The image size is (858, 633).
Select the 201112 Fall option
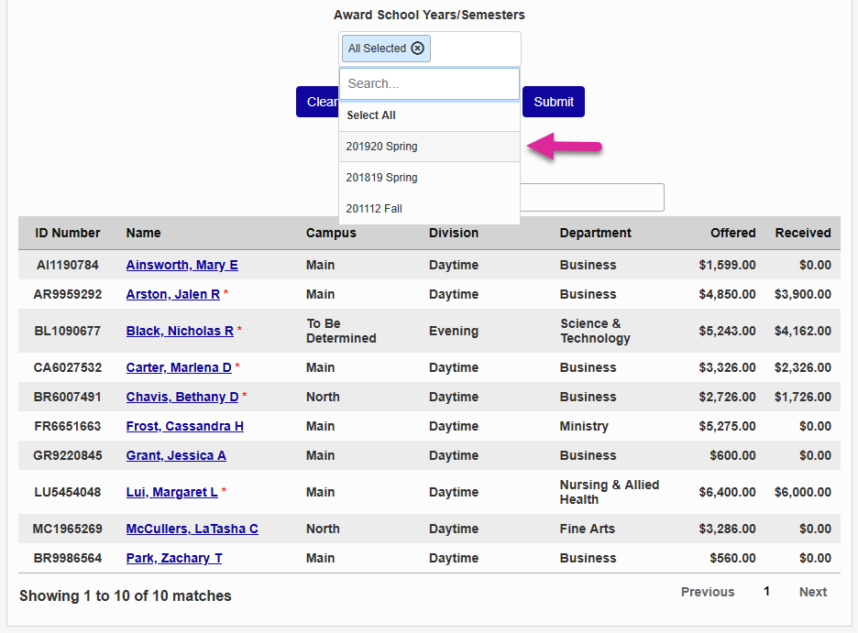tap(430, 208)
